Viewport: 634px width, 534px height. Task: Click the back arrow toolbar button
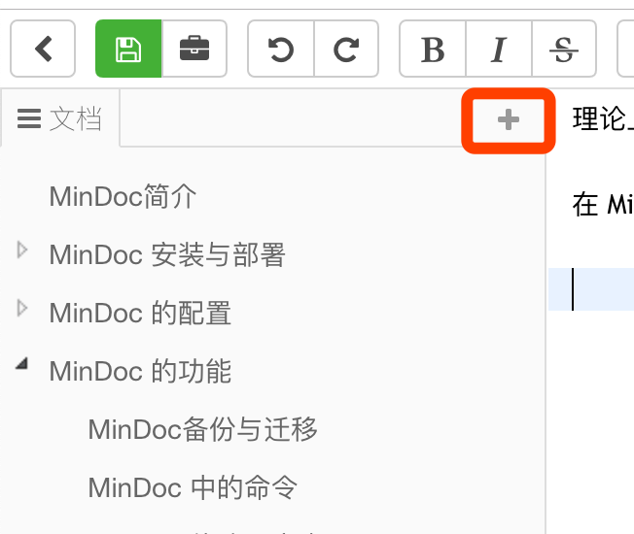(43, 49)
